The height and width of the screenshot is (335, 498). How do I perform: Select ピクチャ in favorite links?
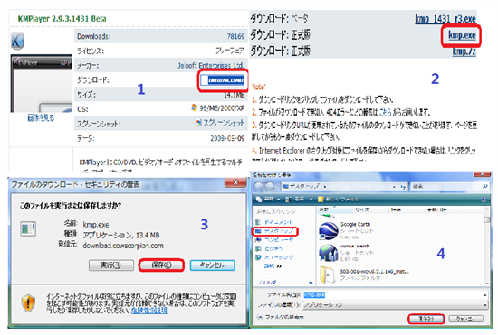(270, 248)
